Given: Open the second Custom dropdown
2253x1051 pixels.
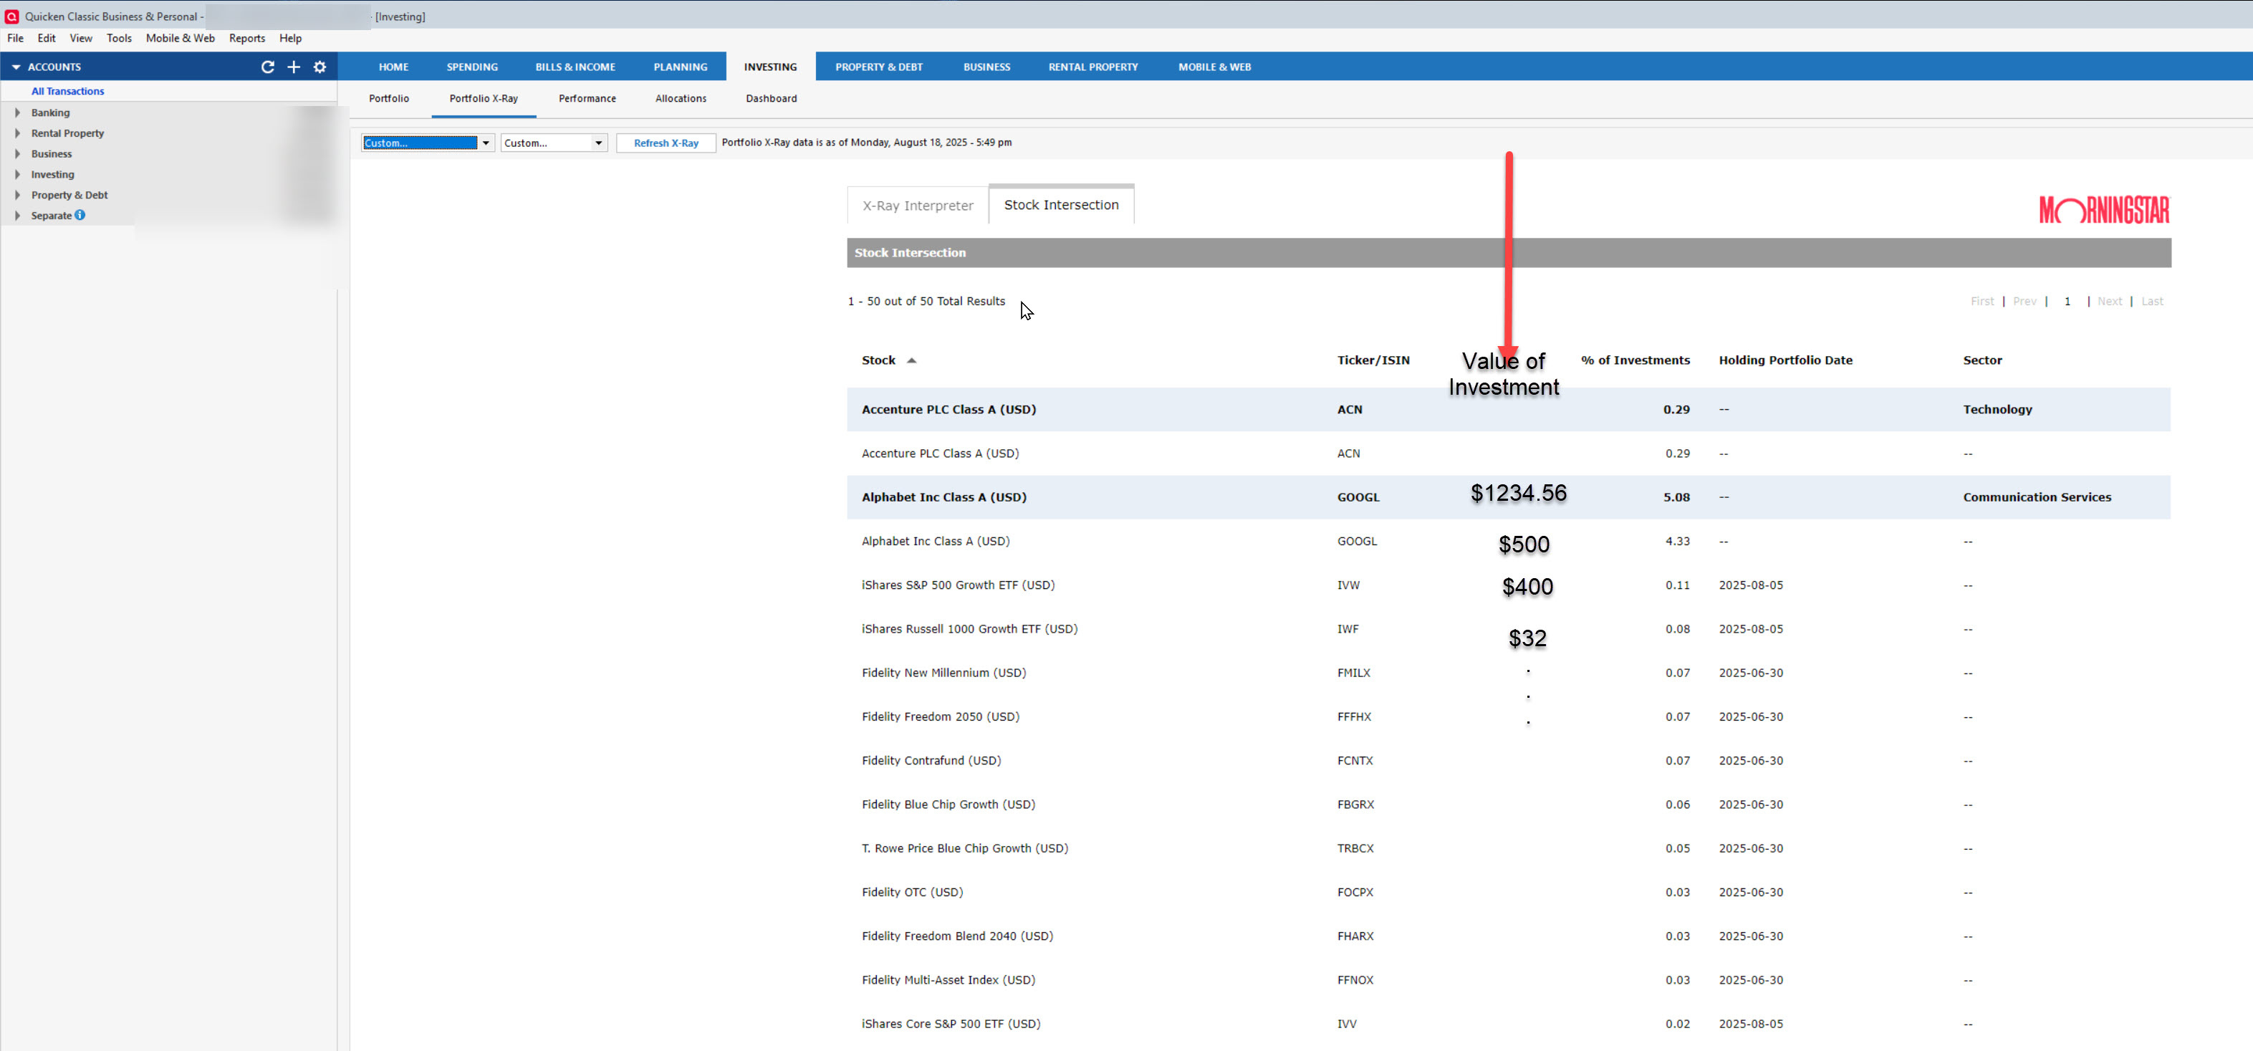Looking at the screenshot, I should [x=598, y=143].
